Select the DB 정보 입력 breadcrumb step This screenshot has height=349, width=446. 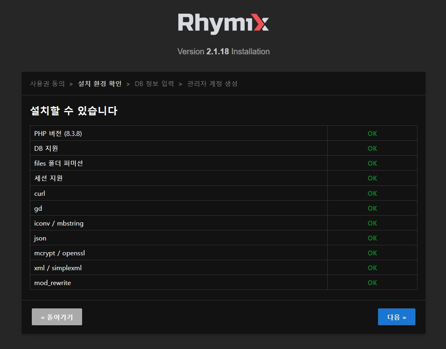tap(154, 84)
